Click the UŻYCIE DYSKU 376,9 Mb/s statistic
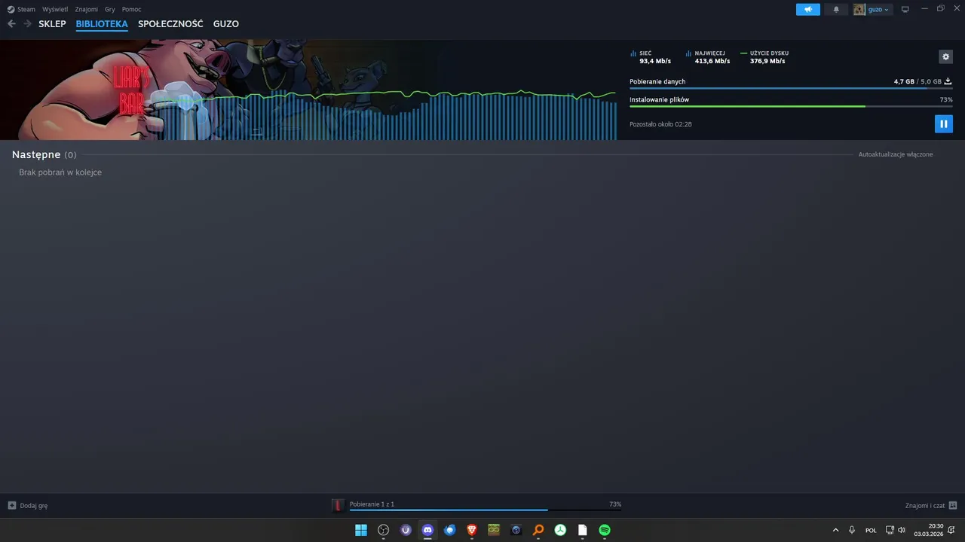Image resolution: width=965 pixels, height=542 pixels. pos(765,57)
